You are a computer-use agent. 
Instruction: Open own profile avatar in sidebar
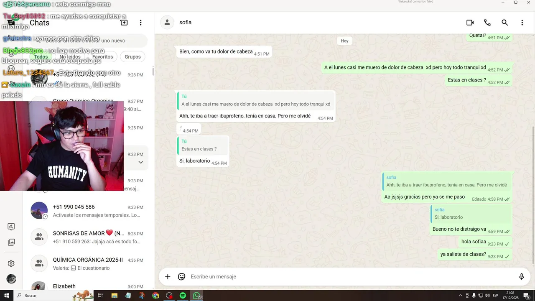tap(11, 279)
